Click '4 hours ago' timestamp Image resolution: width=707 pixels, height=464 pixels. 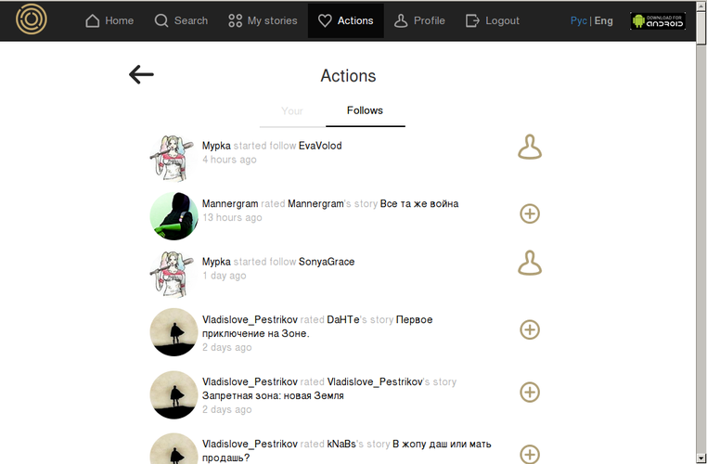[x=229, y=160]
